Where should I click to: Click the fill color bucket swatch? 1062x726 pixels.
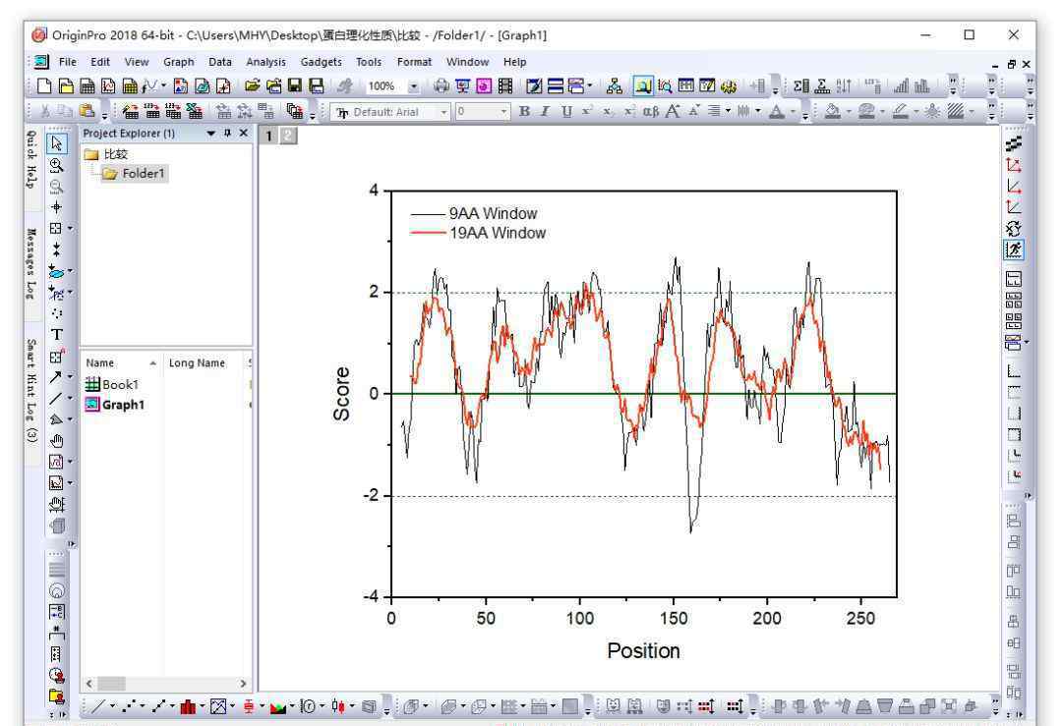pyautogui.click(x=833, y=112)
